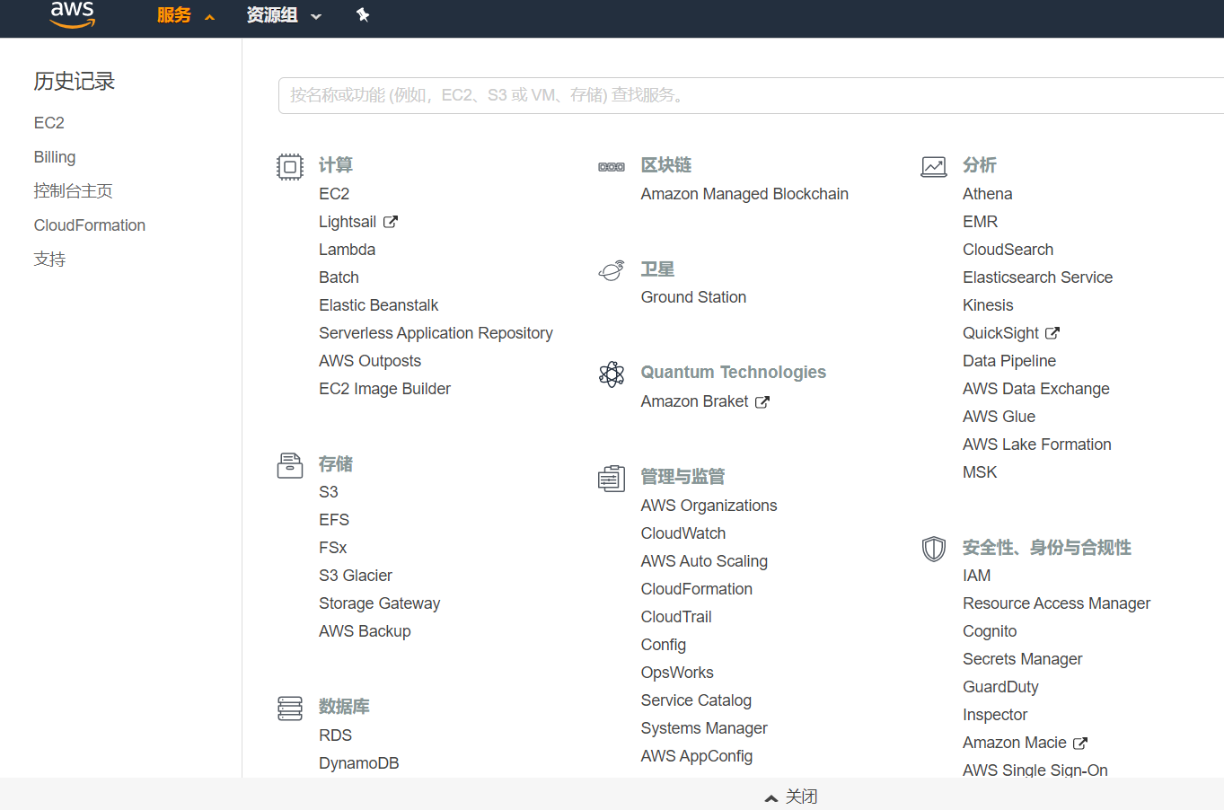
Task: Open Lambda service
Action: point(348,250)
